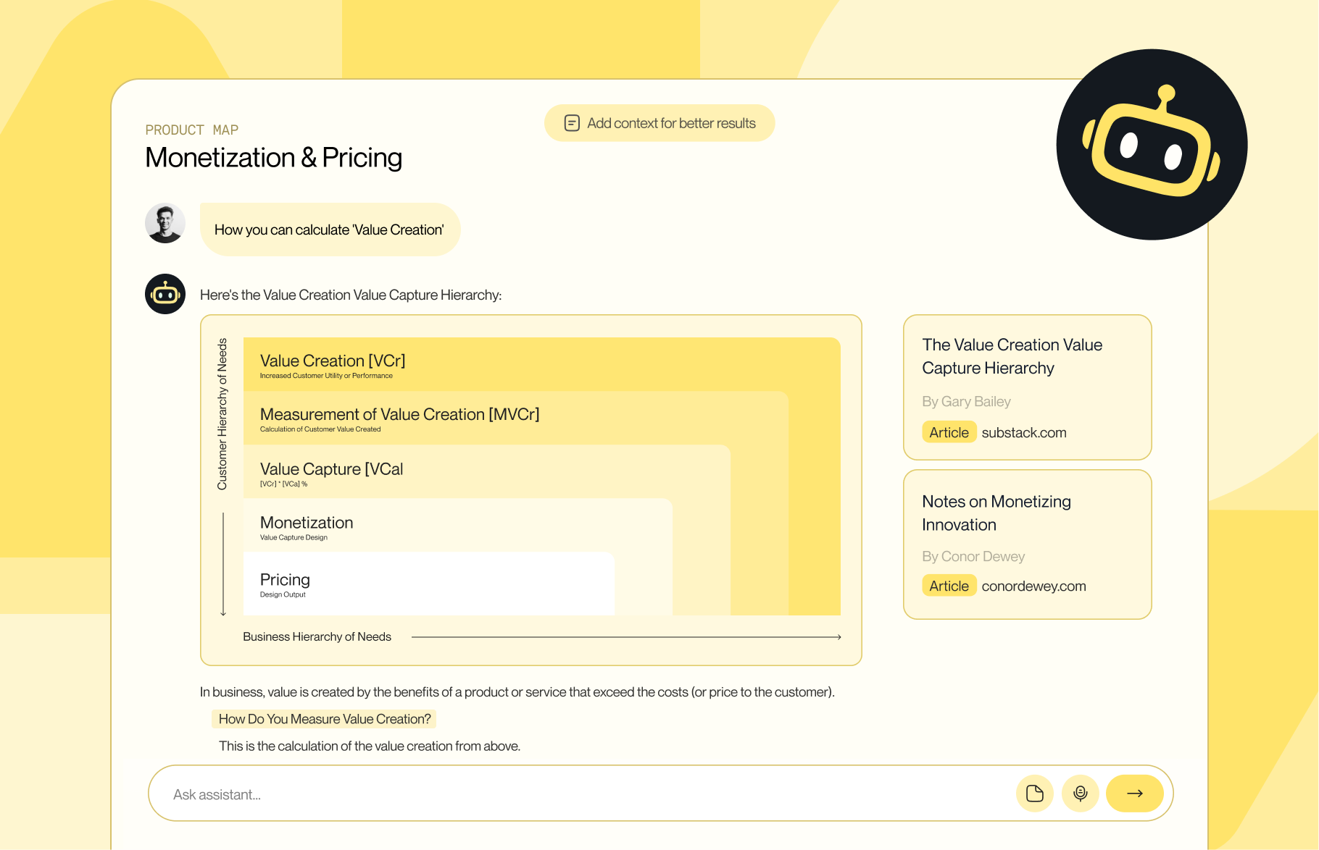Click the Article tag next to substack.com
The width and height of the screenshot is (1319, 850).
coord(949,432)
